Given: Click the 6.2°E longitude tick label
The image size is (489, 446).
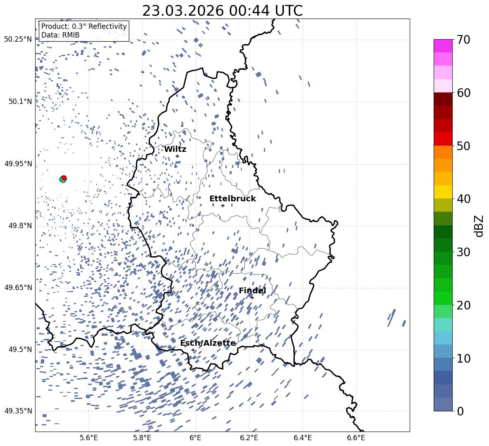Looking at the screenshot, I should (x=249, y=438).
